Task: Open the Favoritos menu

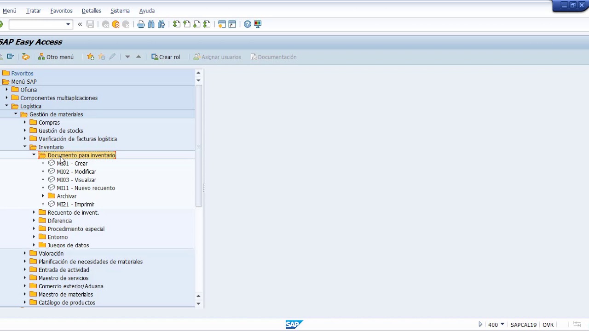Action: point(61,11)
